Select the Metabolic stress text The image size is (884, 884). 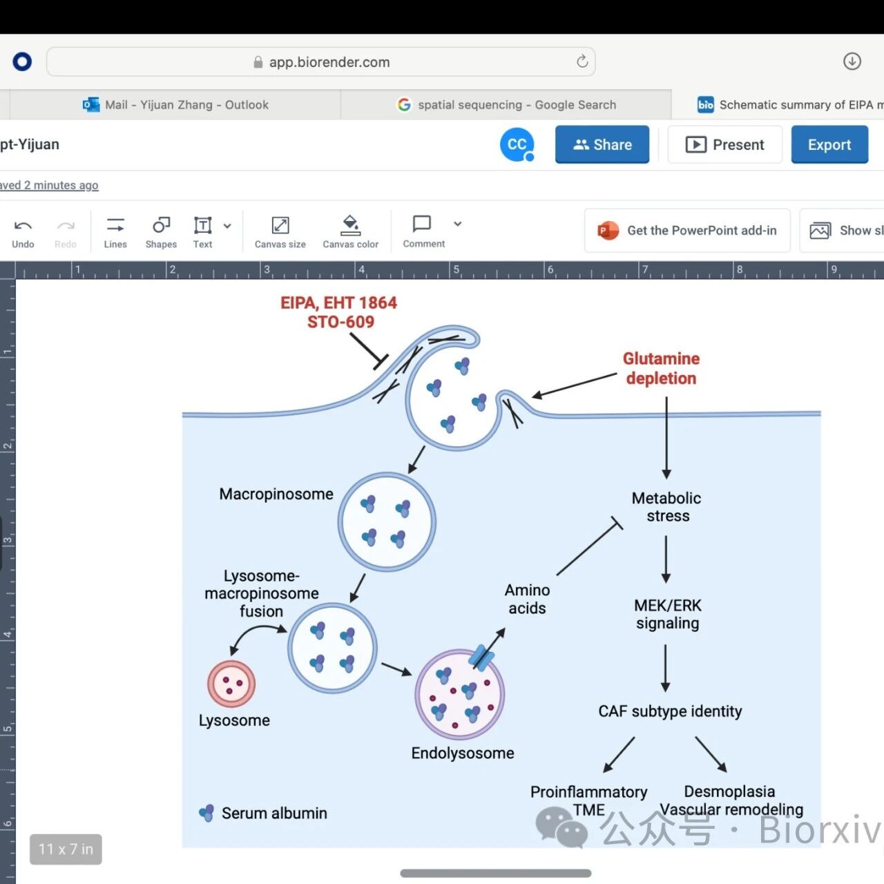(x=666, y=507)
